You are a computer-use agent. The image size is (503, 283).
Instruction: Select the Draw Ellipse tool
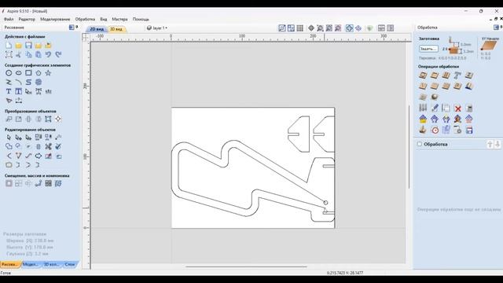pyautogui.click(x=19, y=73)
